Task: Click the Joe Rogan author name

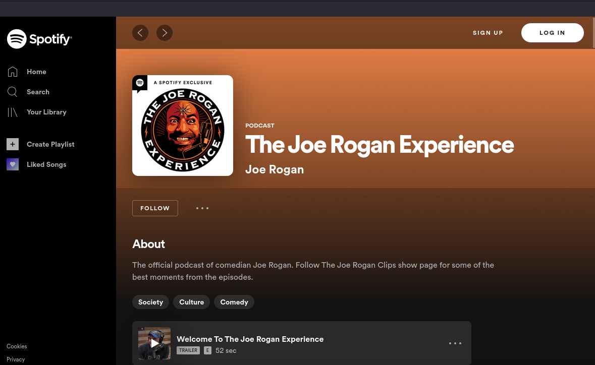Action: click(275, 169)
